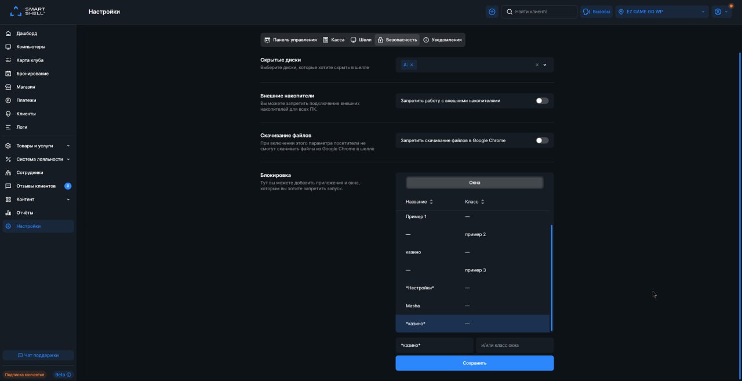742x381 pixels.
Task: Remove the A: disk tag
Action: (x=412, y=65)
